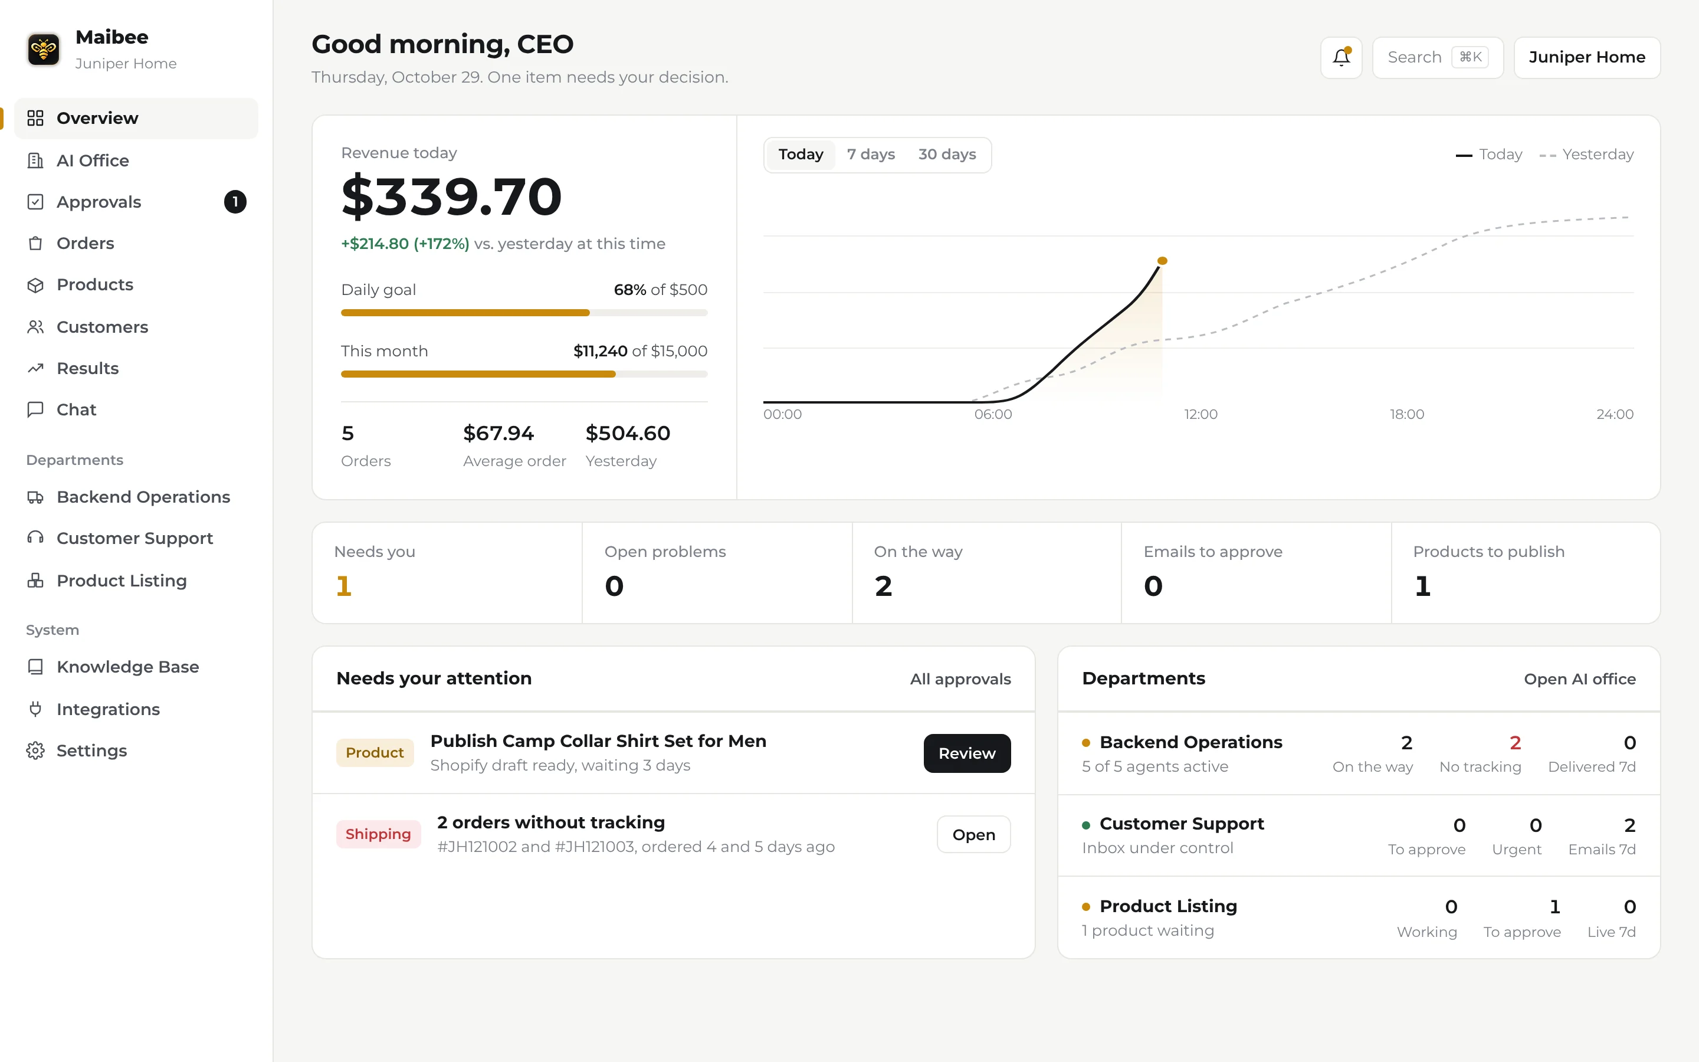Screen dimensions: 1699x1062
Task: Click the Customers people icon
Action: coord(35,327)
